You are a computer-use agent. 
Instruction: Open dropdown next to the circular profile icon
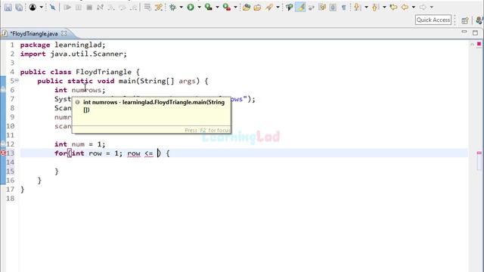(x=41, y=7)
